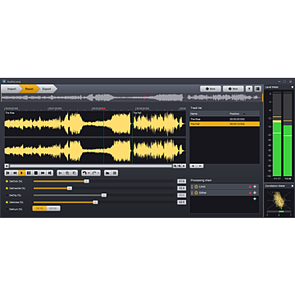Select the 60 Hz DeHum option

tap(53, 209)
